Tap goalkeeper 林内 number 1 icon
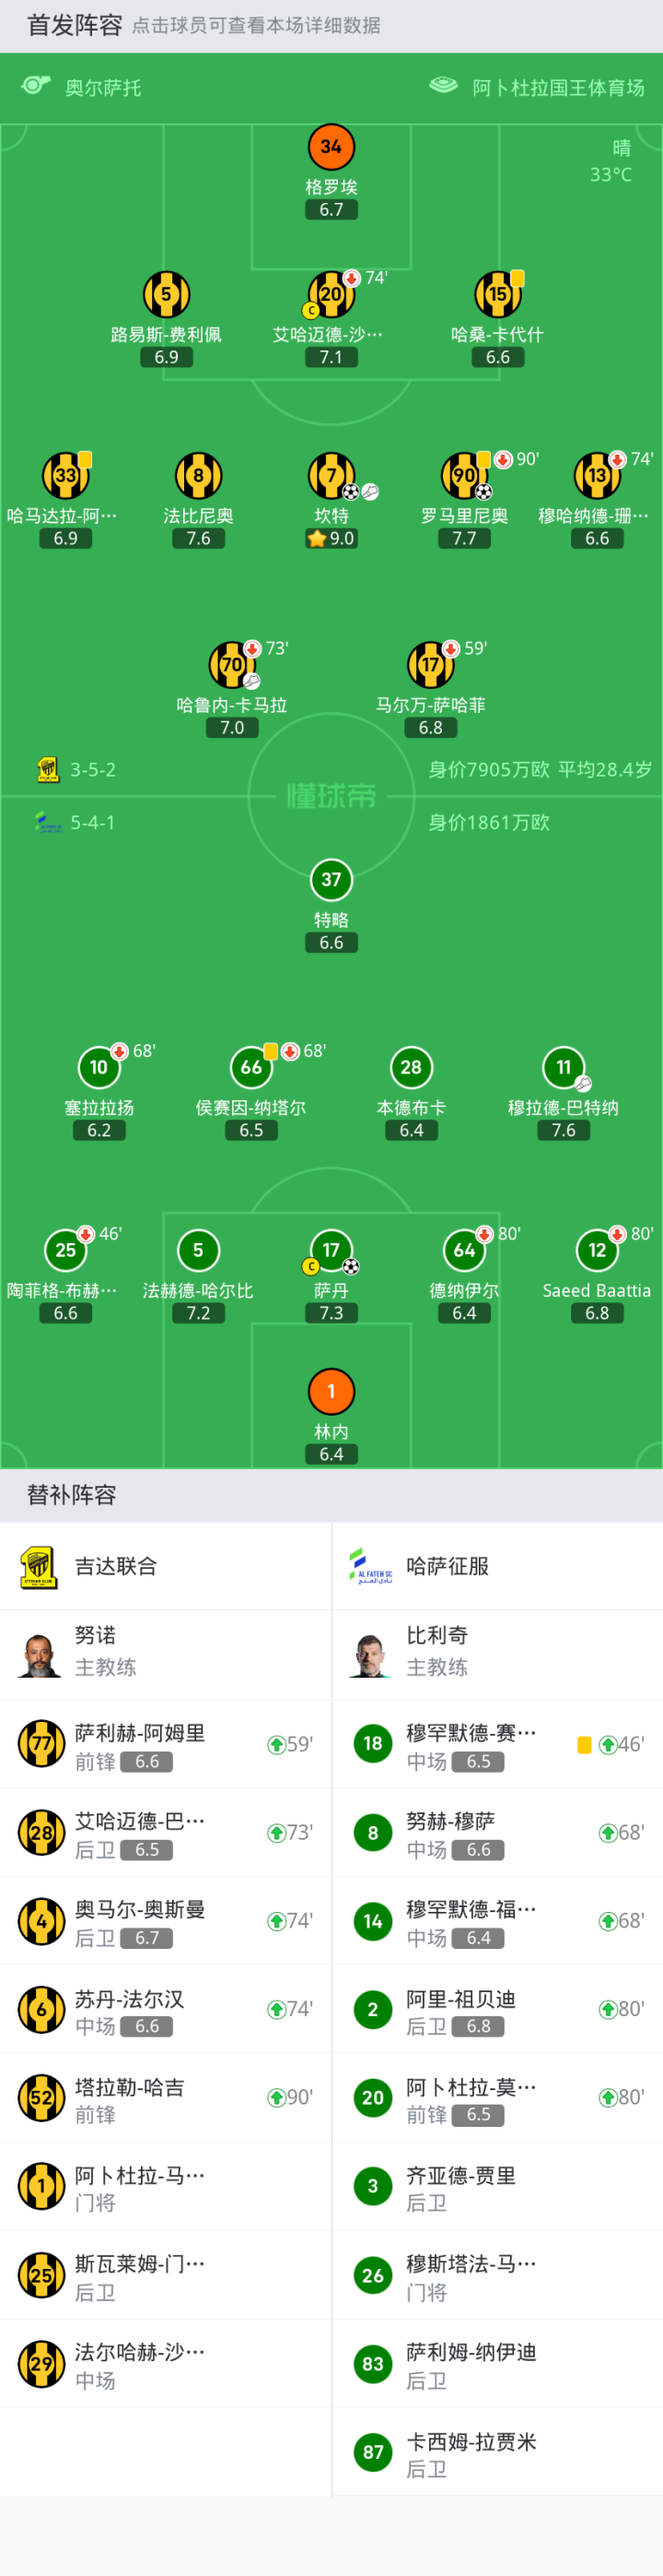Screen dimensions: 663x2576 tap(331, 1390)
